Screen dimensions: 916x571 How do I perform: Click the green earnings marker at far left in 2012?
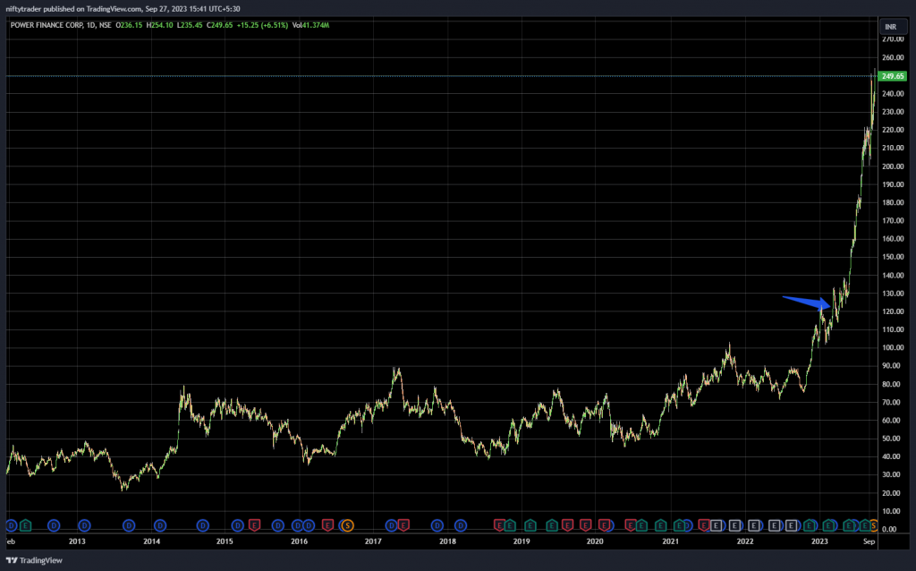click(25, 525)
